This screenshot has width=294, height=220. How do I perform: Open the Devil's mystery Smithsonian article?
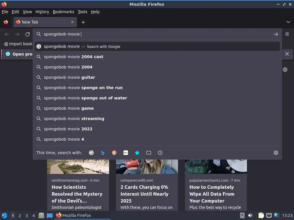point(77,194)
